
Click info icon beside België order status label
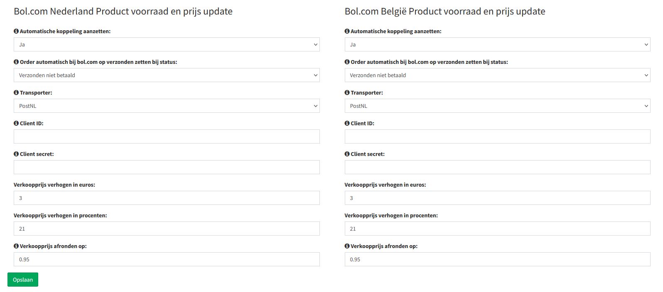[x=347, y=62]
